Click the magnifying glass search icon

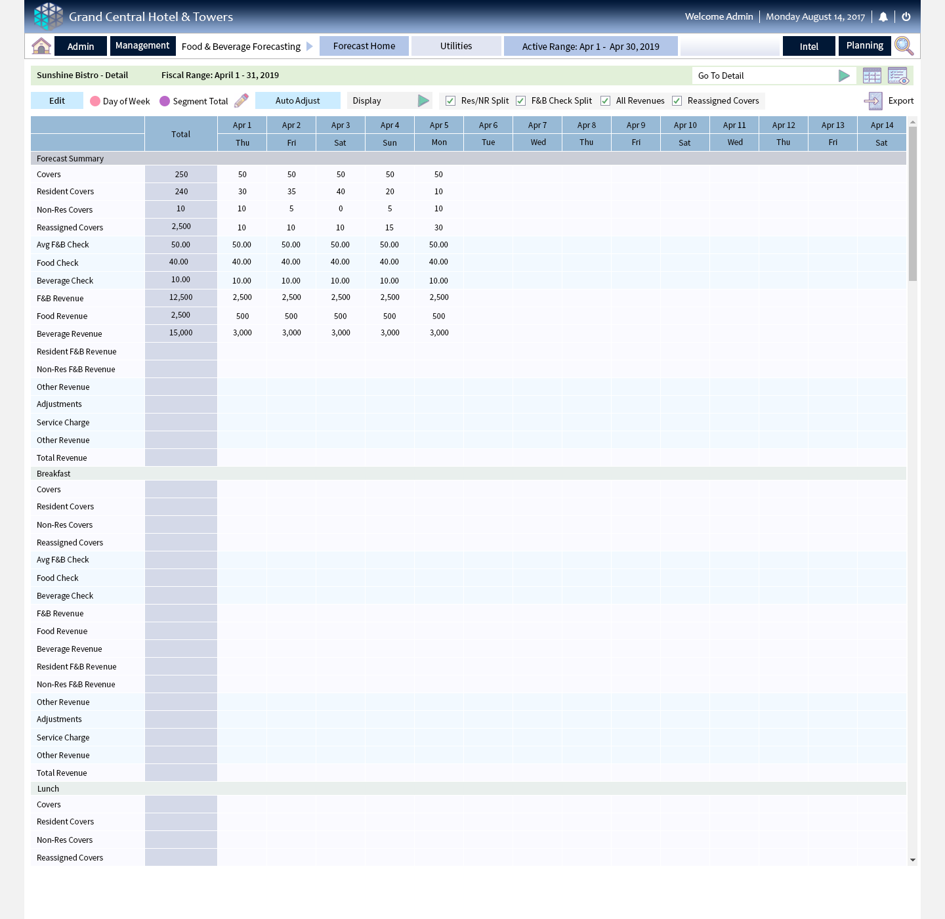[x=904, y=46]
